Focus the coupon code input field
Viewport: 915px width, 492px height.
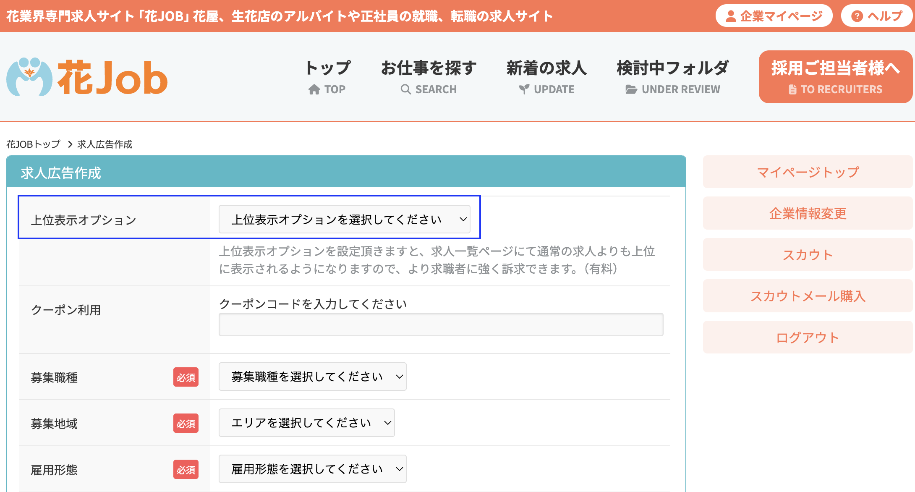(441, 325)
